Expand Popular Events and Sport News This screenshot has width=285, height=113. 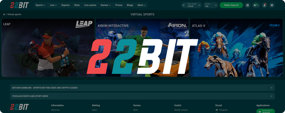pos(271,96)
